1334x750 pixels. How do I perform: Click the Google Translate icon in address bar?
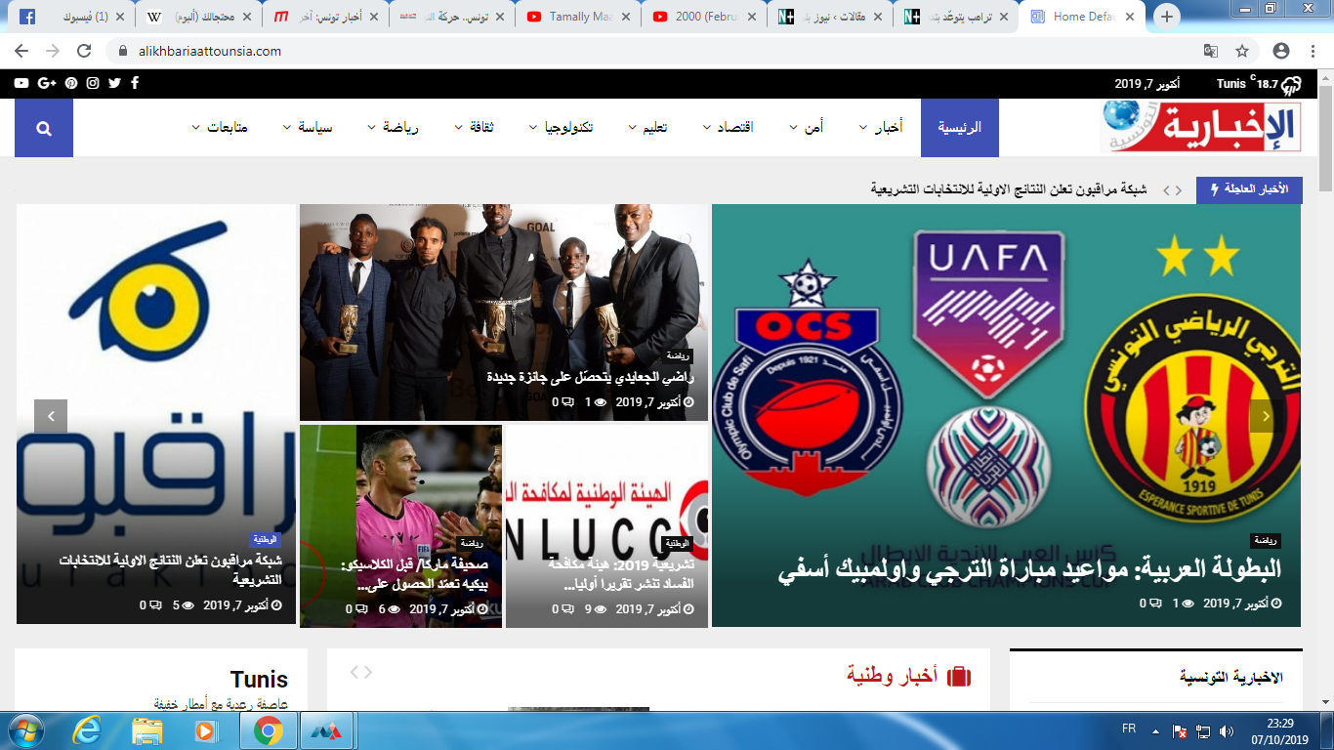[x=1210, y=51]
